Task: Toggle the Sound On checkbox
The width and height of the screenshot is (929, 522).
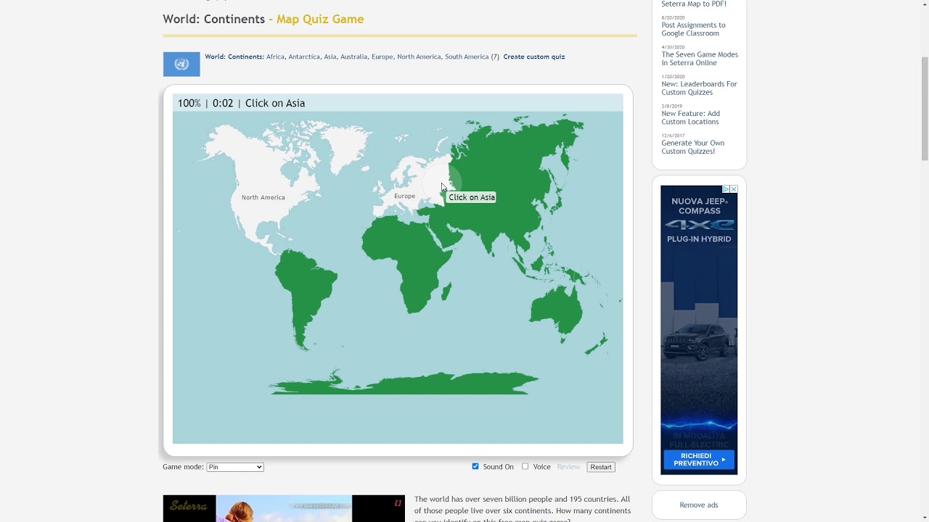Action: point(475,466)
